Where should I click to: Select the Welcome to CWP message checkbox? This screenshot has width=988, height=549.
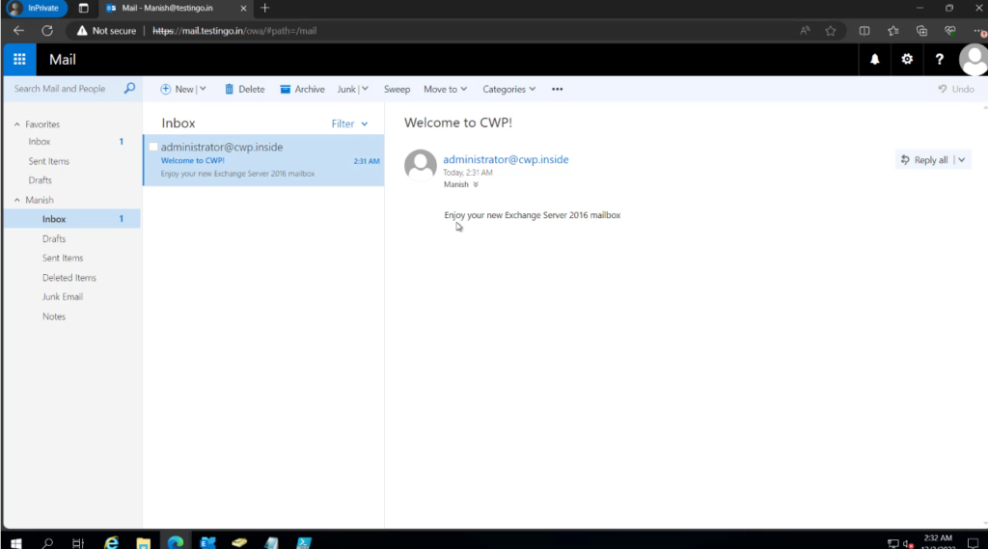click(152, 147)
